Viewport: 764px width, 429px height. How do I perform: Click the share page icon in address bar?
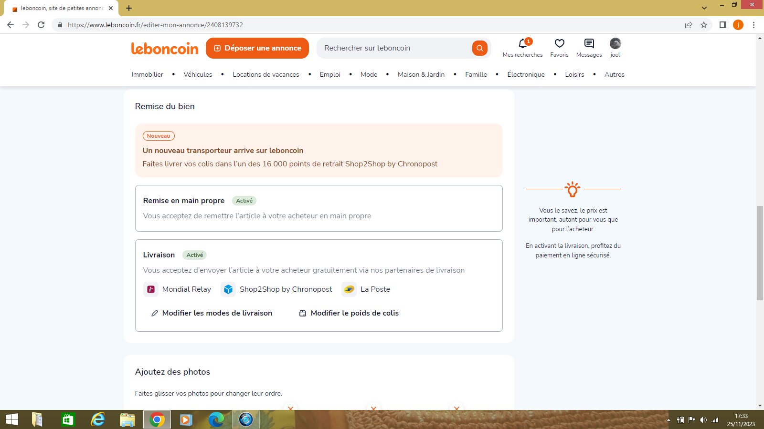689,25
